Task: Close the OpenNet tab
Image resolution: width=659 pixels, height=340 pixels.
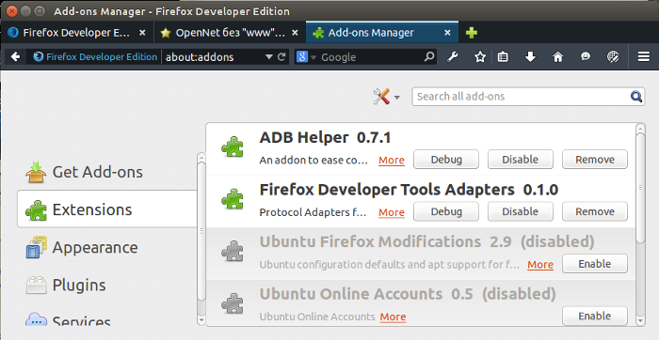Action: click(295, 33)
